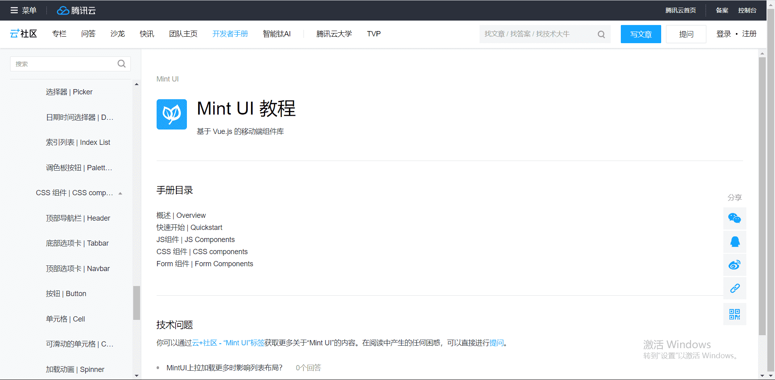Screen dimensions: 775x380
Task: Click the 写文章 button
Action: pos(641,34)
